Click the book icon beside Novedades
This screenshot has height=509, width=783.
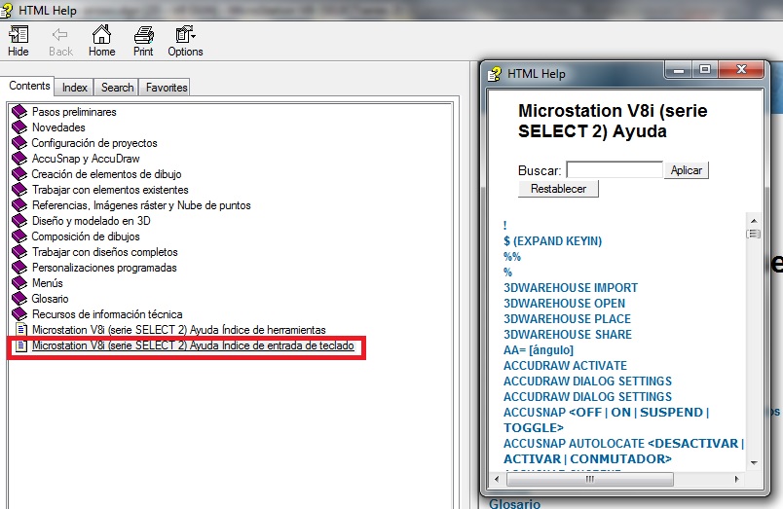pyautogui.click(x=19, y=127)
